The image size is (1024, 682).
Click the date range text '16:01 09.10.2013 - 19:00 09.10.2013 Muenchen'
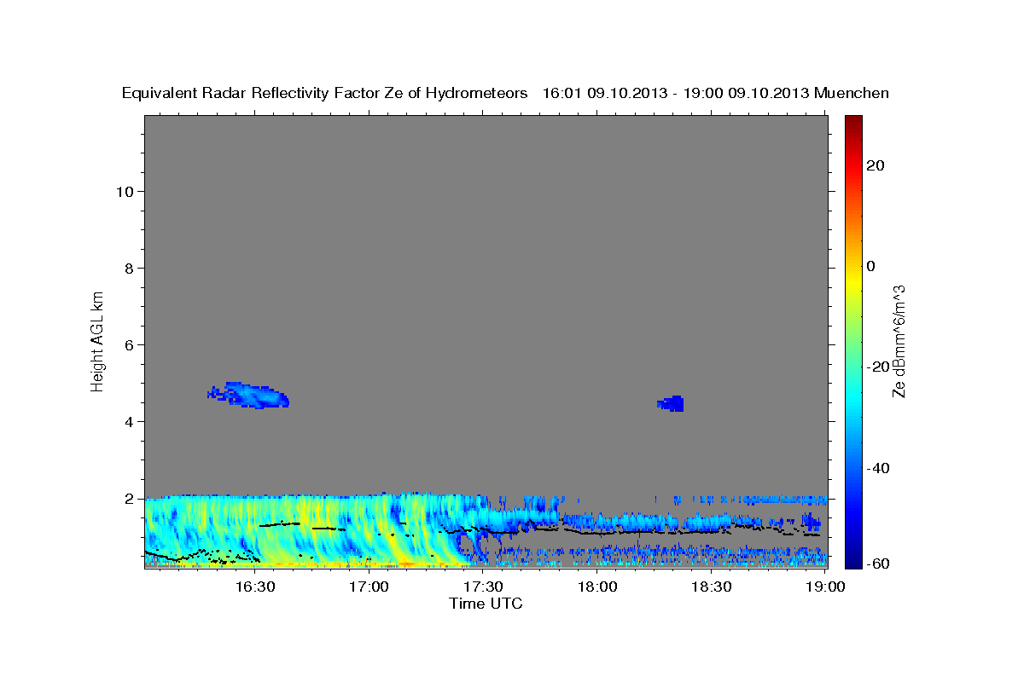[716, 94]
